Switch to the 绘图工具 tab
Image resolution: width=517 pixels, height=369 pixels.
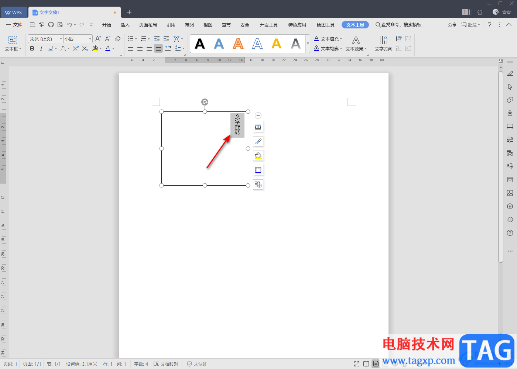(x=326, y=25)
